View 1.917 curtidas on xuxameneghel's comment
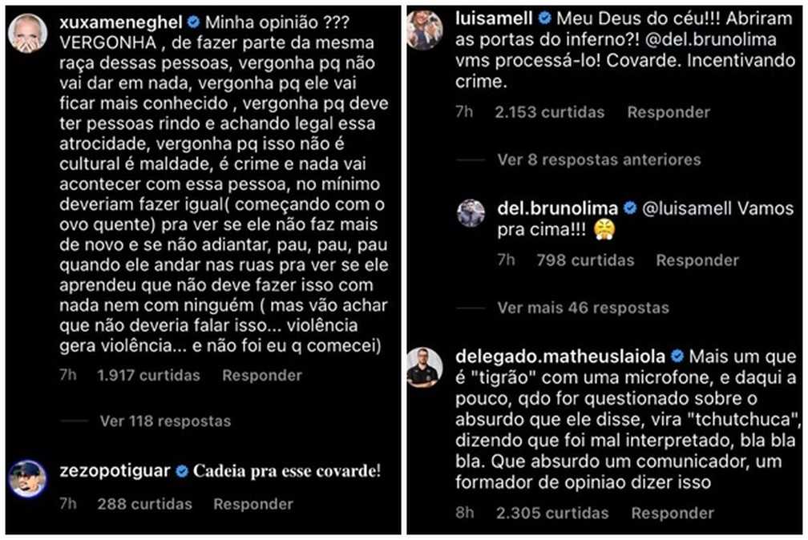The height and width of the screenshot is (540, 808). point(148,375)
